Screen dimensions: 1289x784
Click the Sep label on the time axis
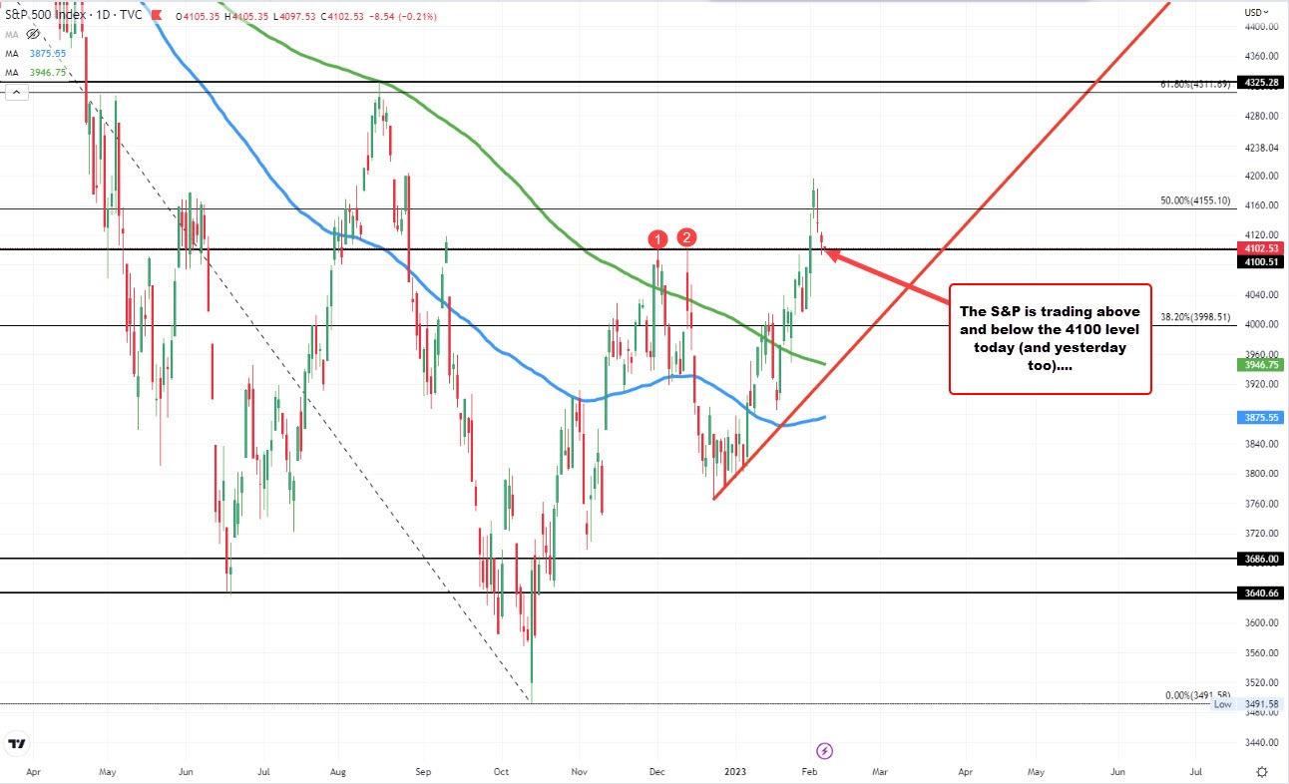[422, 771]
